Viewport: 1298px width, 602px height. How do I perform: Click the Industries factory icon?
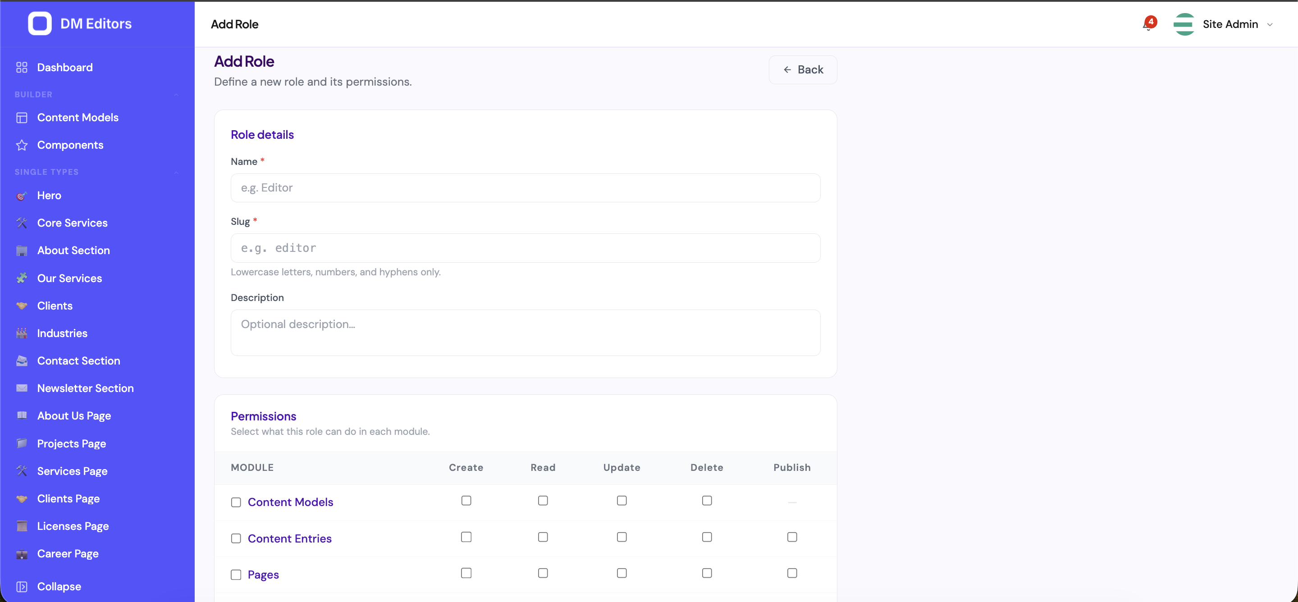click(22, 333)
